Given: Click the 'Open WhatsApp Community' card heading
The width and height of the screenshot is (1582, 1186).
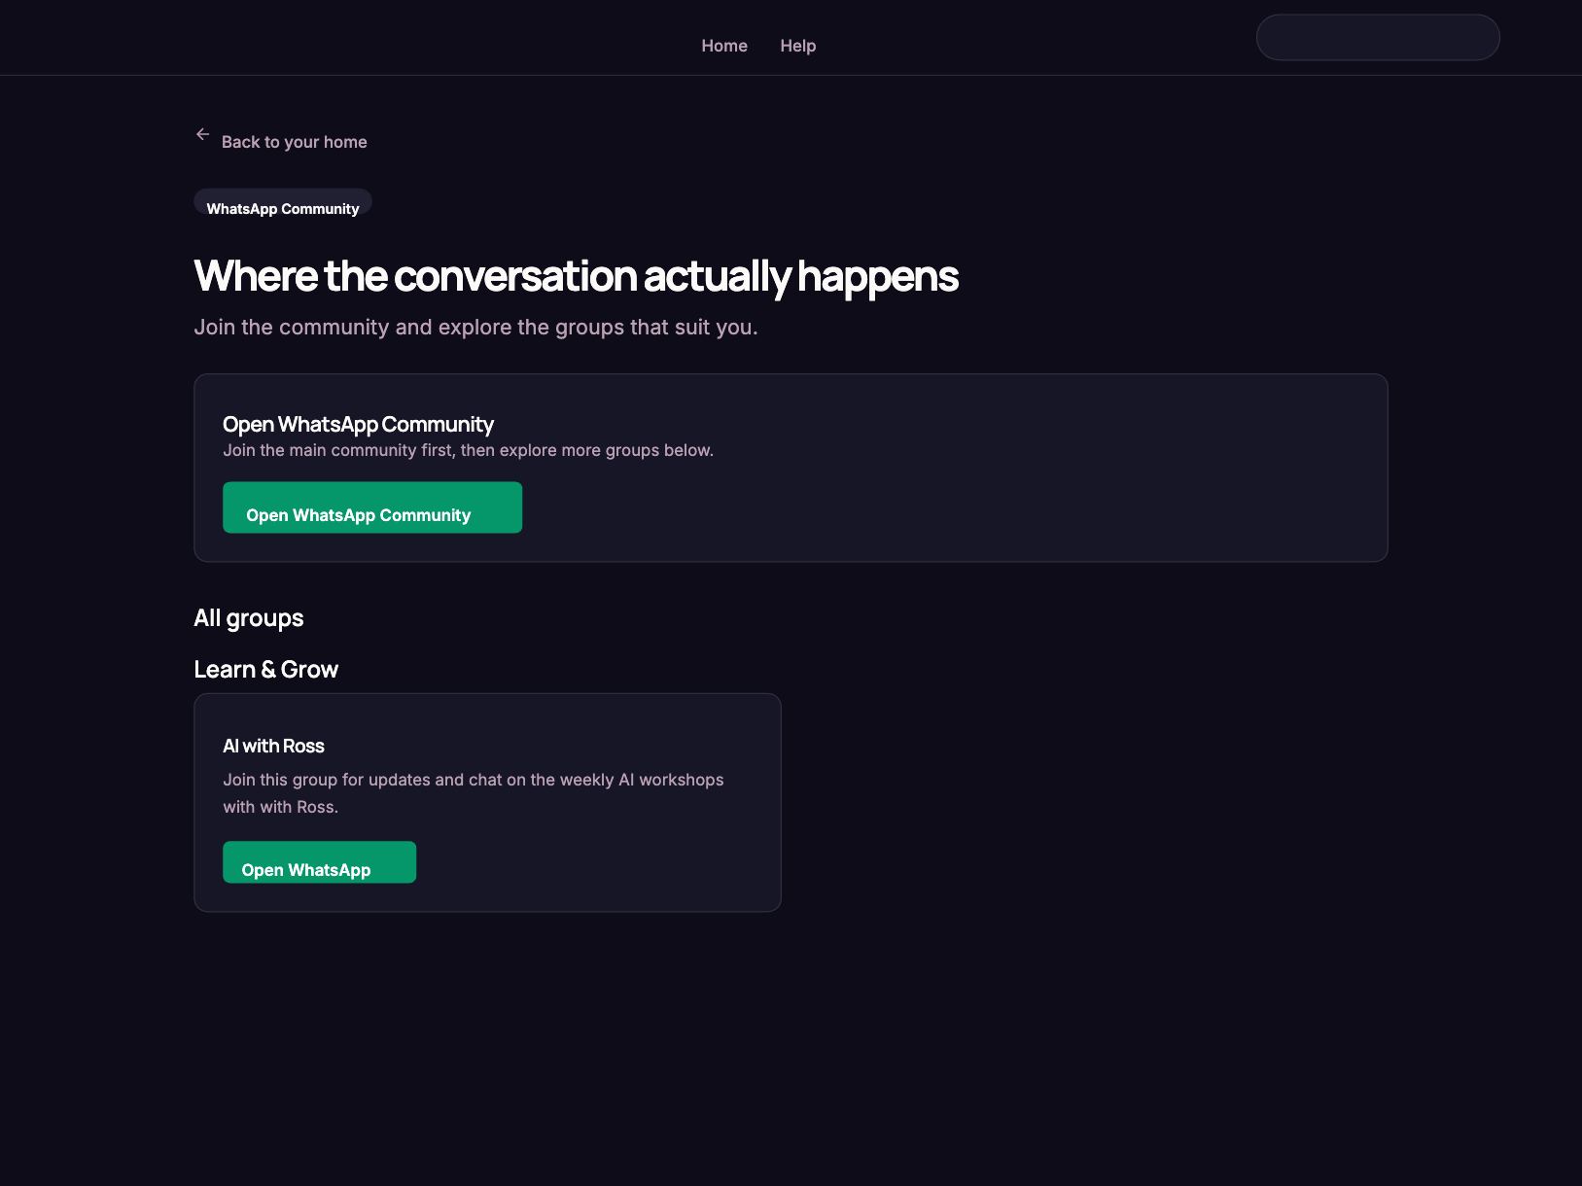Looking at the screenshot, I should [358, 424].
